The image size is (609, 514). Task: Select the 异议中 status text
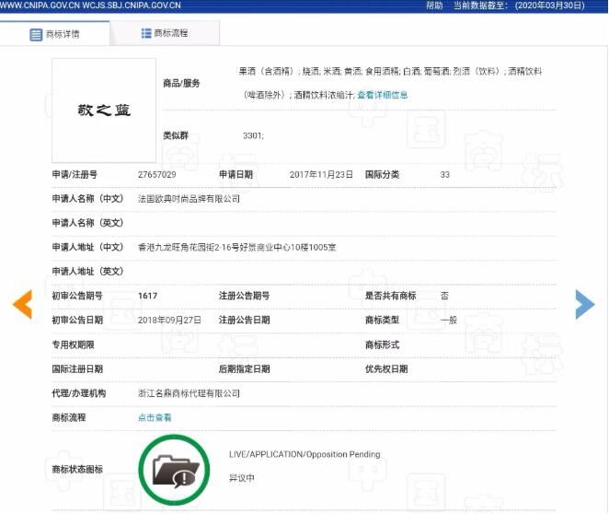point(242,478)
